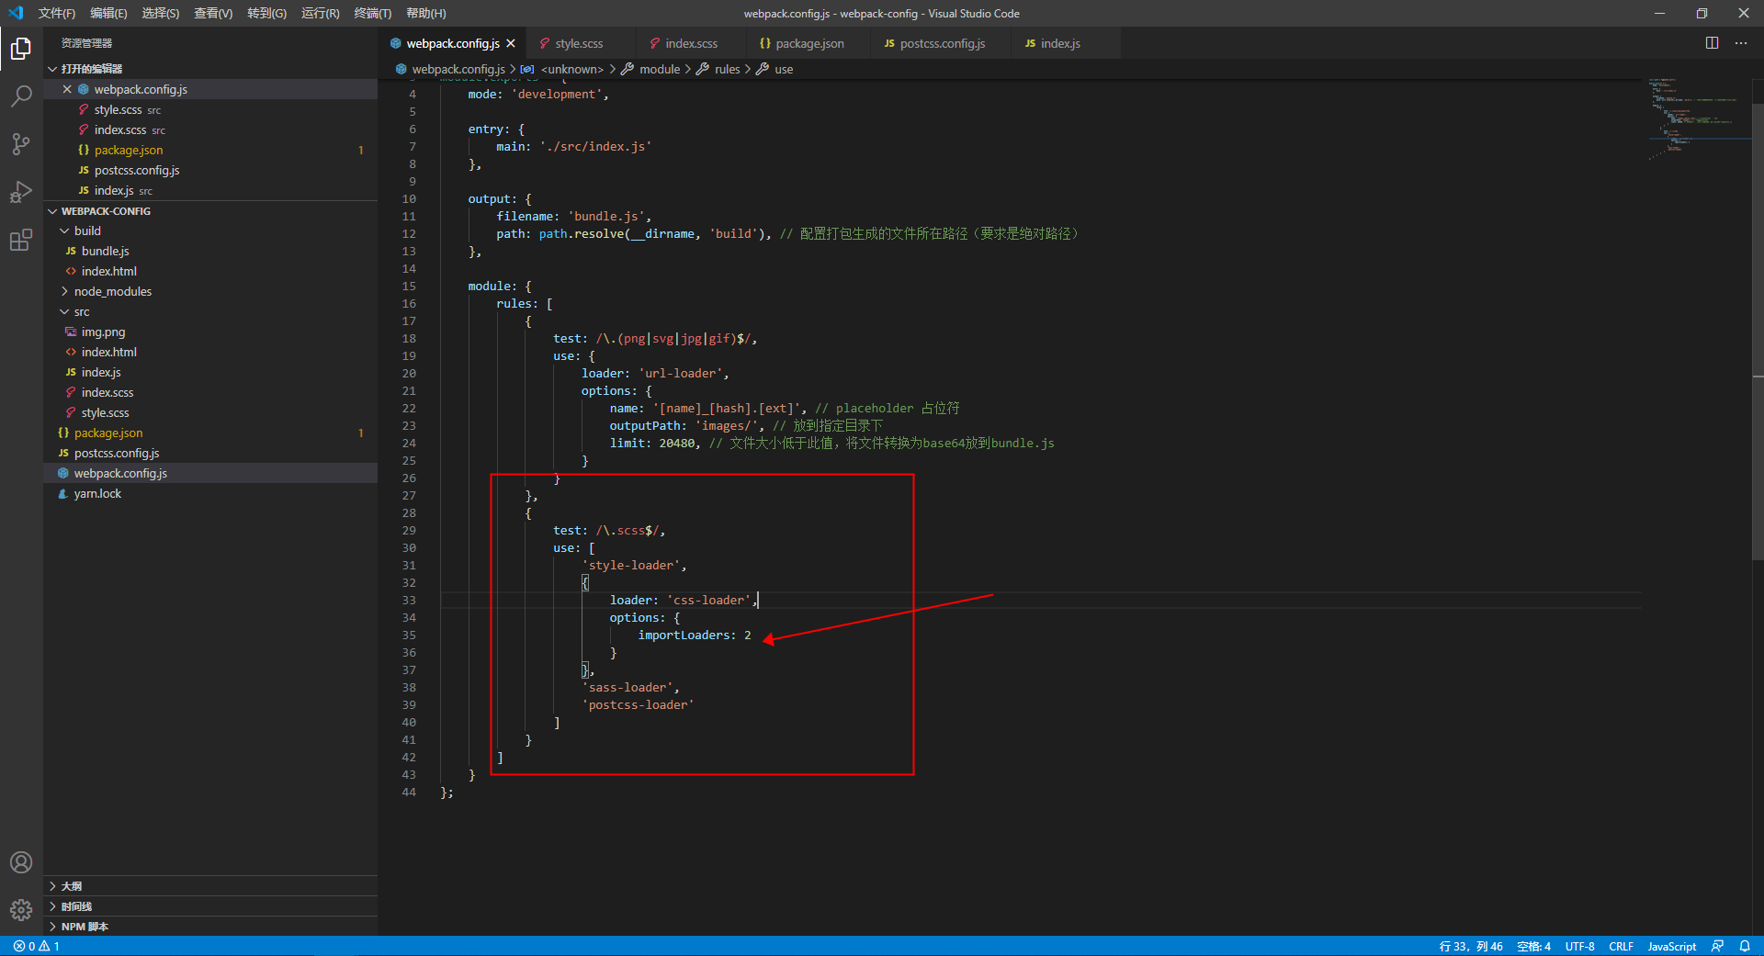Viewport: 1764px width, 956px height.
Task: Switch to the package.json tab
Action: (808, 43)
